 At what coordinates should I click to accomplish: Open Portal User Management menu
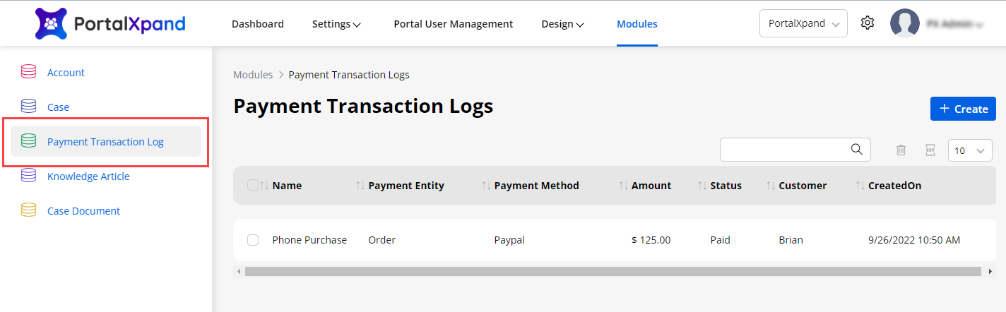click(x=454, y=24)
